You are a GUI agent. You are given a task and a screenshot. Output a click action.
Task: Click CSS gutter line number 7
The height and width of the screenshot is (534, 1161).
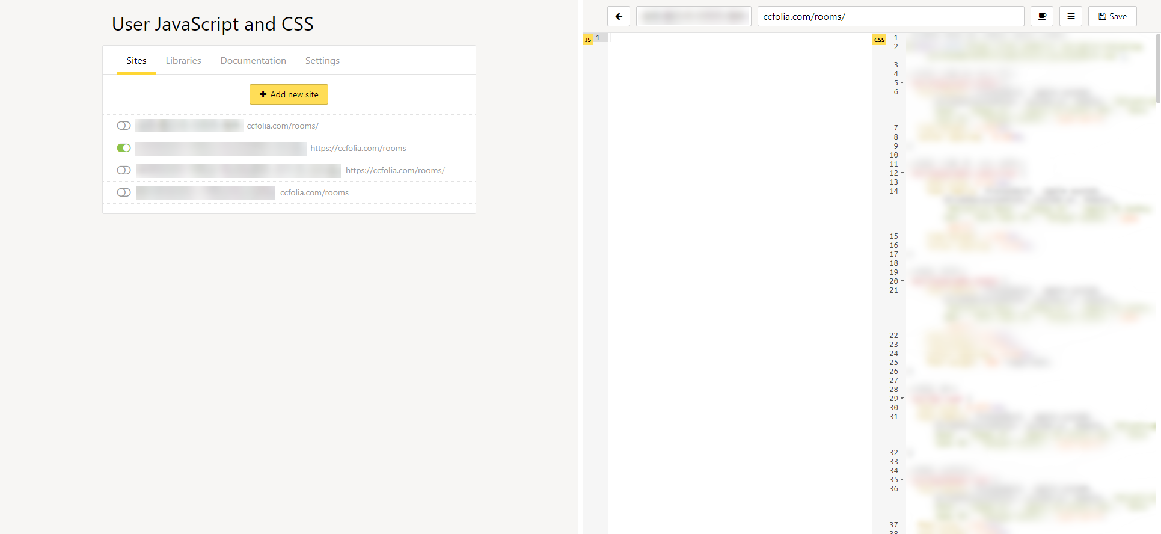[896, 128]
